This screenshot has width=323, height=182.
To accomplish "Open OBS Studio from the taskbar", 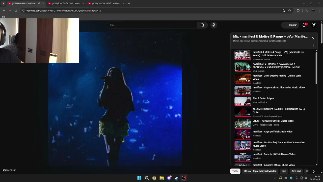I will point(184,178).
